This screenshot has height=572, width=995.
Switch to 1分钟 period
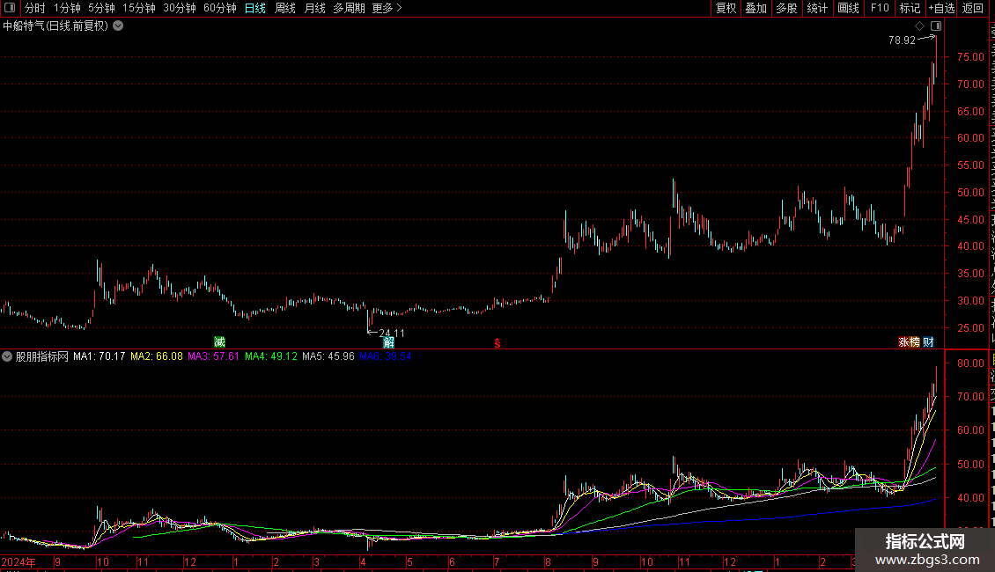click(x=67, y=8)
